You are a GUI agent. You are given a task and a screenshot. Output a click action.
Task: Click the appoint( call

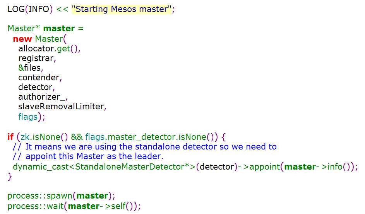(x=267, y=167)
